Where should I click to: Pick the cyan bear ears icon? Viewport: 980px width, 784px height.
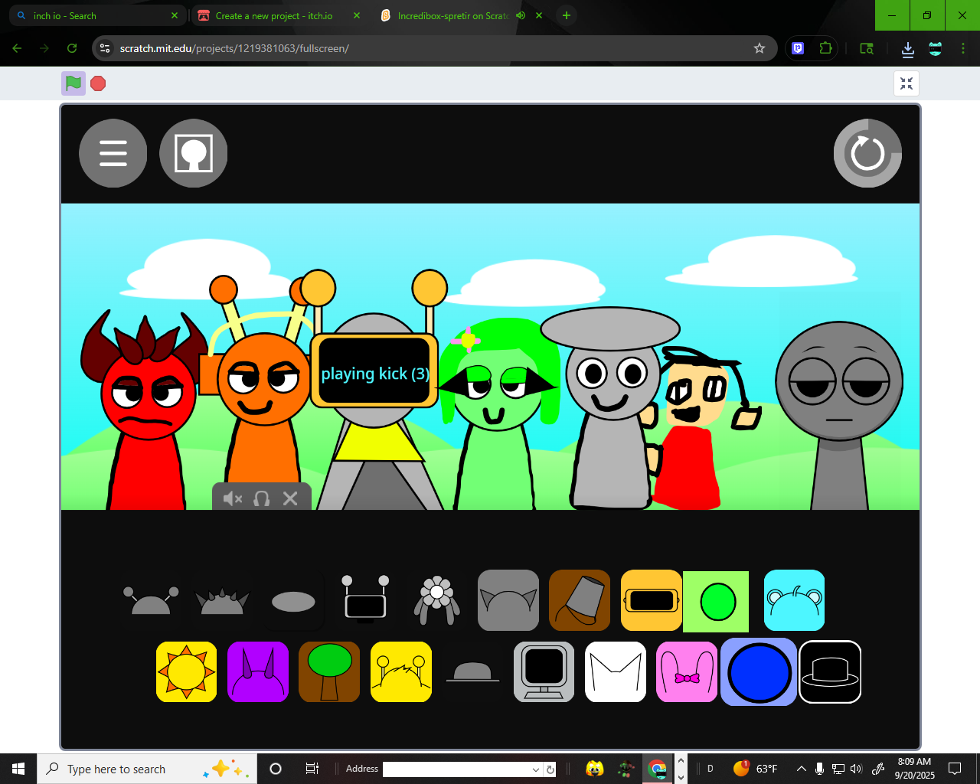click(x=795, y=600)
